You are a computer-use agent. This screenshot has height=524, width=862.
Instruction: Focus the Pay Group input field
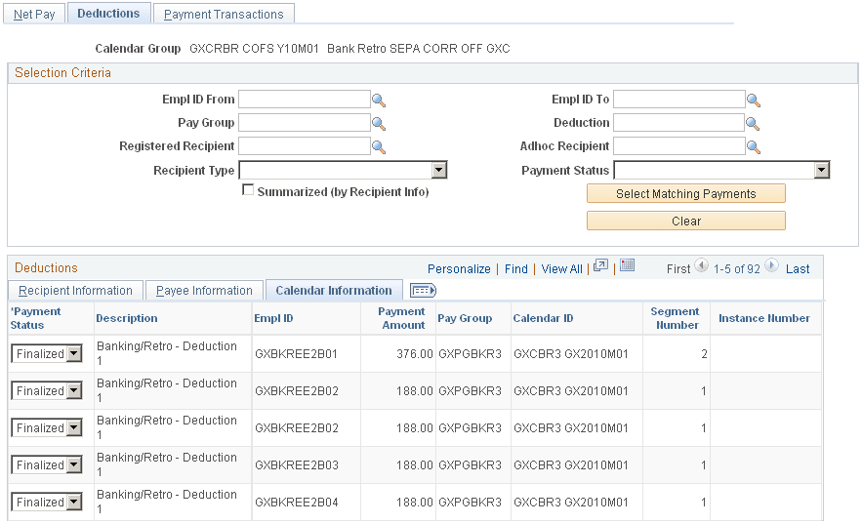point(305,123)
